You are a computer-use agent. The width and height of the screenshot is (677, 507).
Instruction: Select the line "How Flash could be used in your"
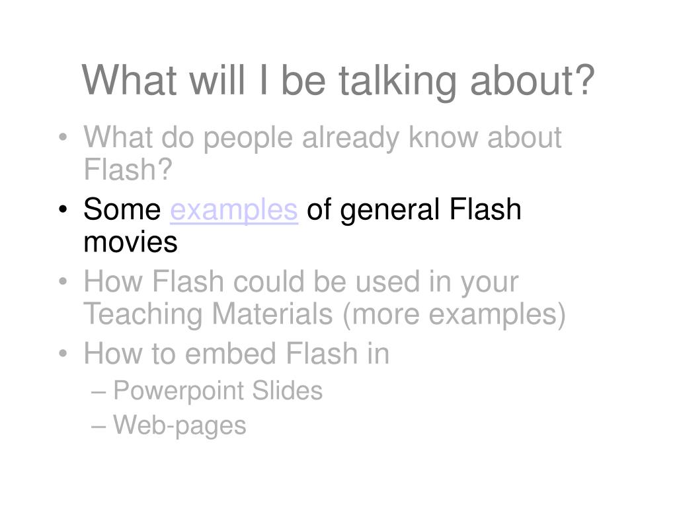pyautogui.click(x=301, y=283)
